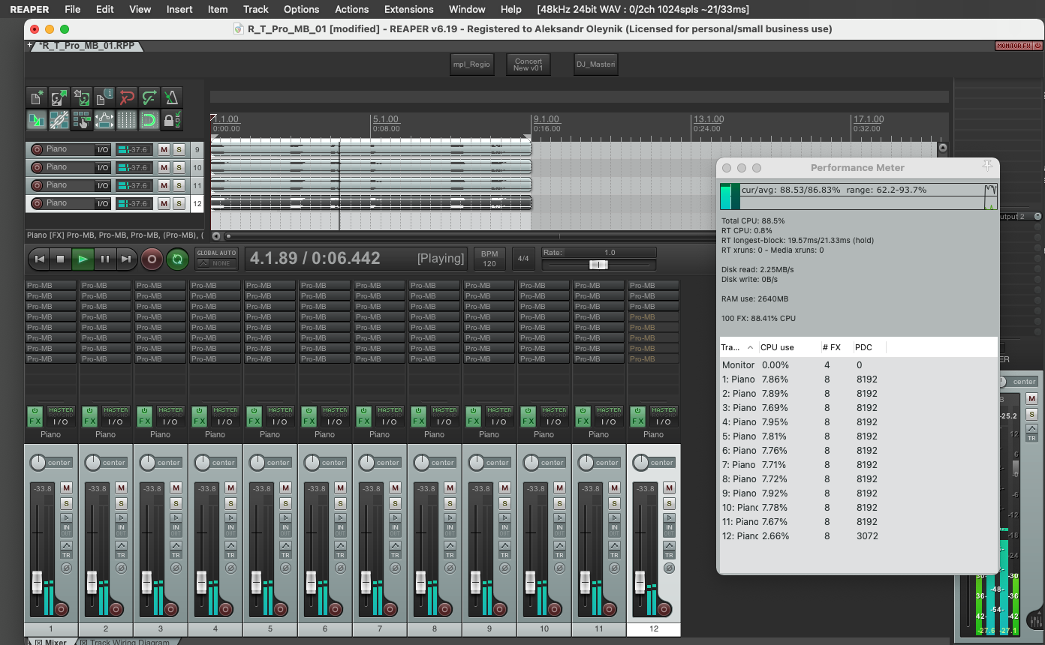
Task: Toggle item grouping toolbar icon
Action: 59,120
